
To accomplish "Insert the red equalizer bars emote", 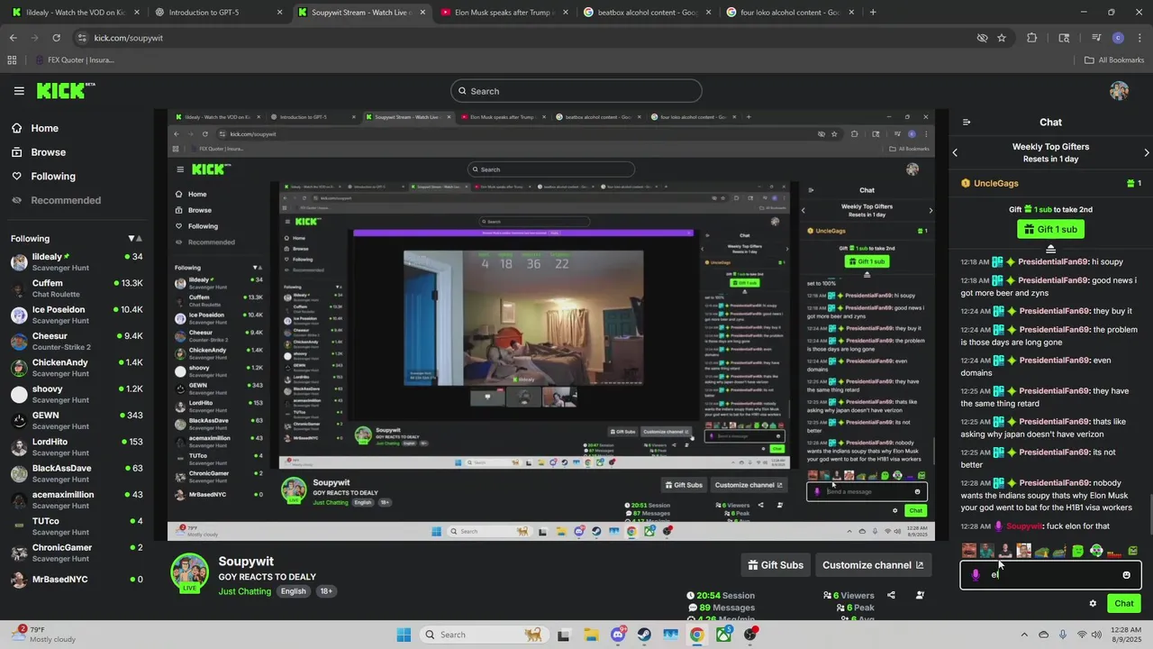I will pos(1114,553).
